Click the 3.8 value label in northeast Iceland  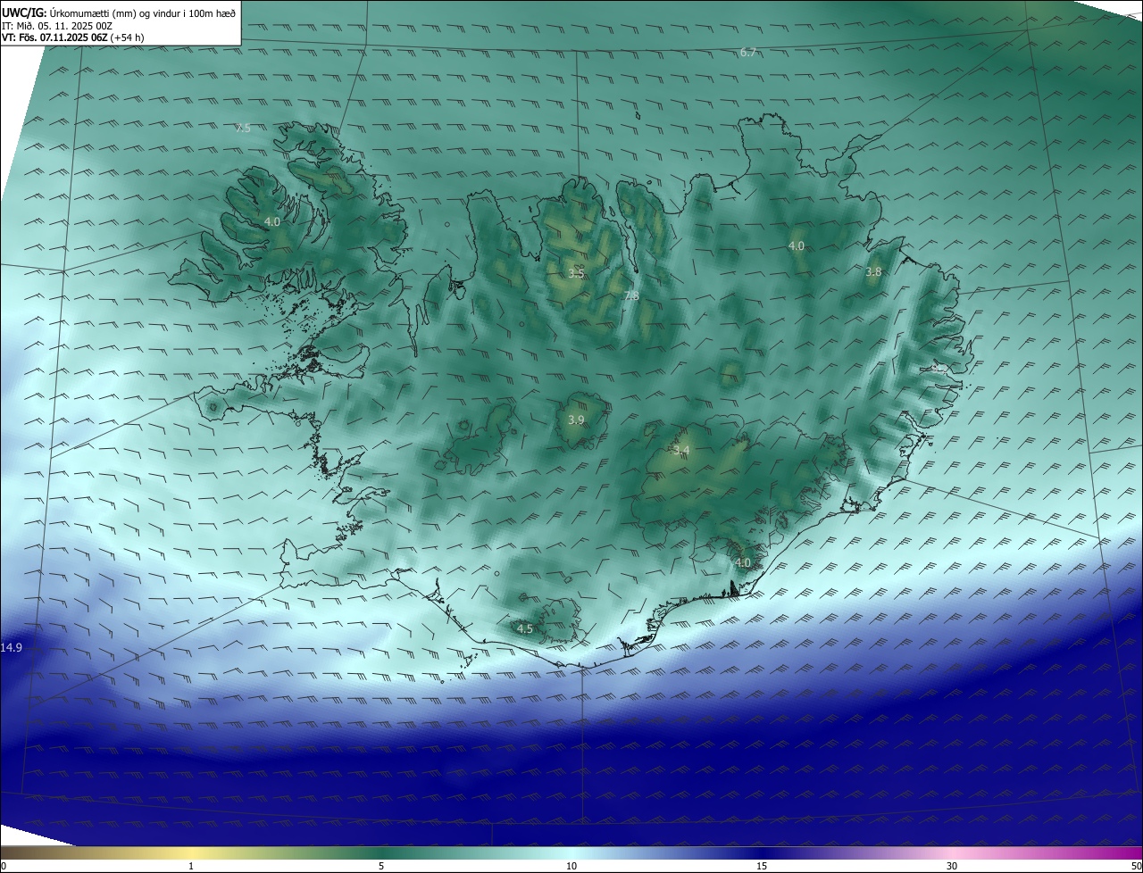point(873,271)
